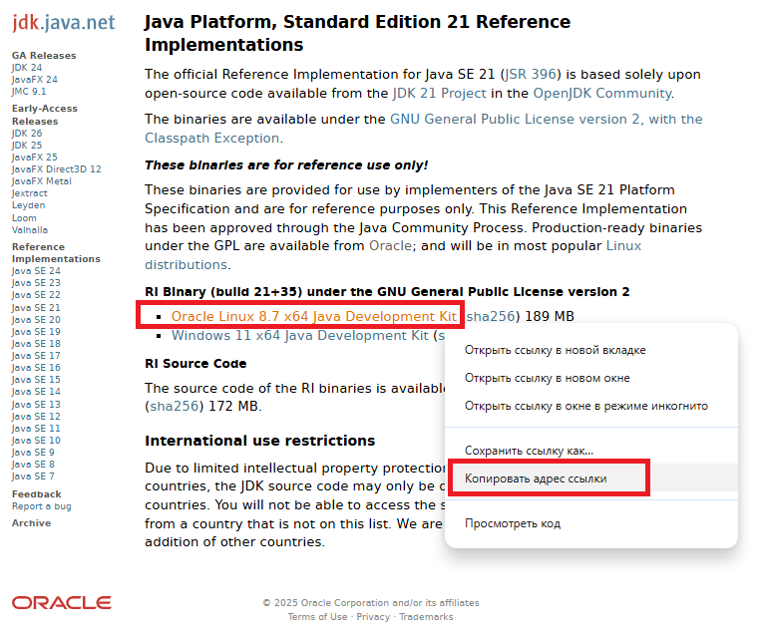Open the JDK 21 Project link
Image resolution: width=769 pixels, height=638 pixels.
coord(440,94)
